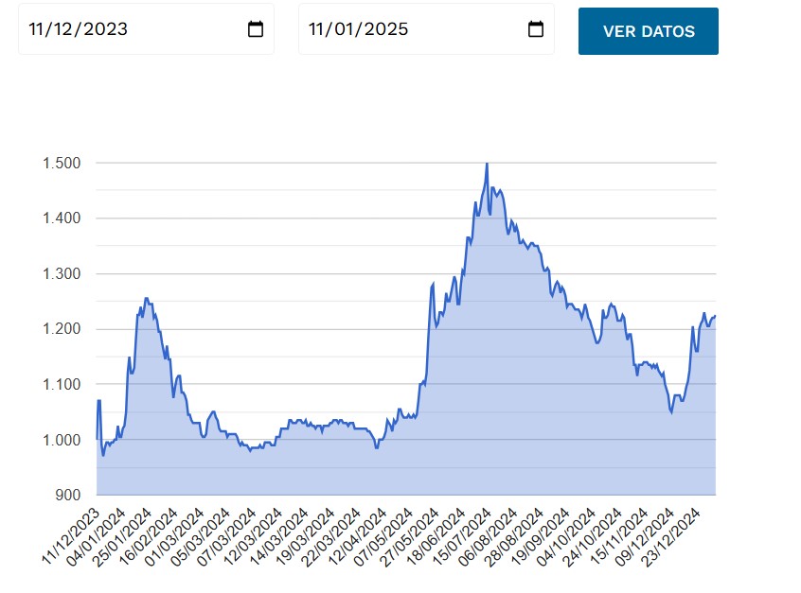Image resolution: width=801 pixels, height=593 pixels.
Task: Click the 07/05/2024 x-axis date label
Action: pyautogui.click(x=383, y=536)
